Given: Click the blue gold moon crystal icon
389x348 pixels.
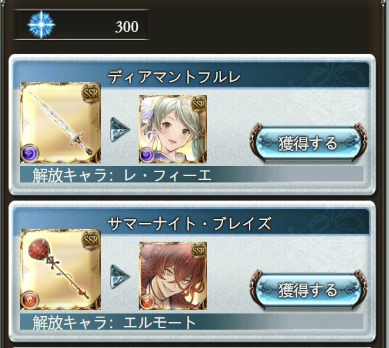Looking at the screenshot, I should [41, 25].
